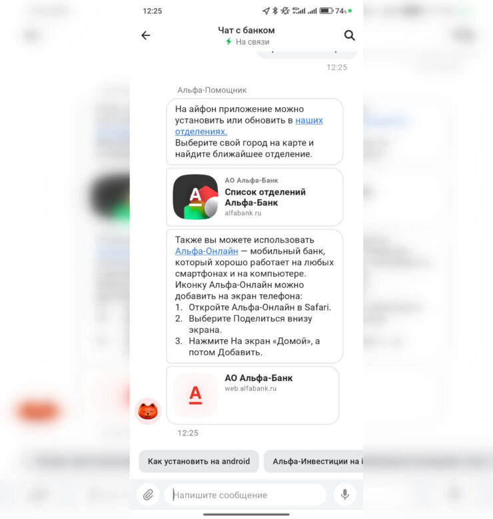This screenshot has height=519, width=493.
Task: Select 'Как установить на android' suggestion
Action: (x=199, y=461)
